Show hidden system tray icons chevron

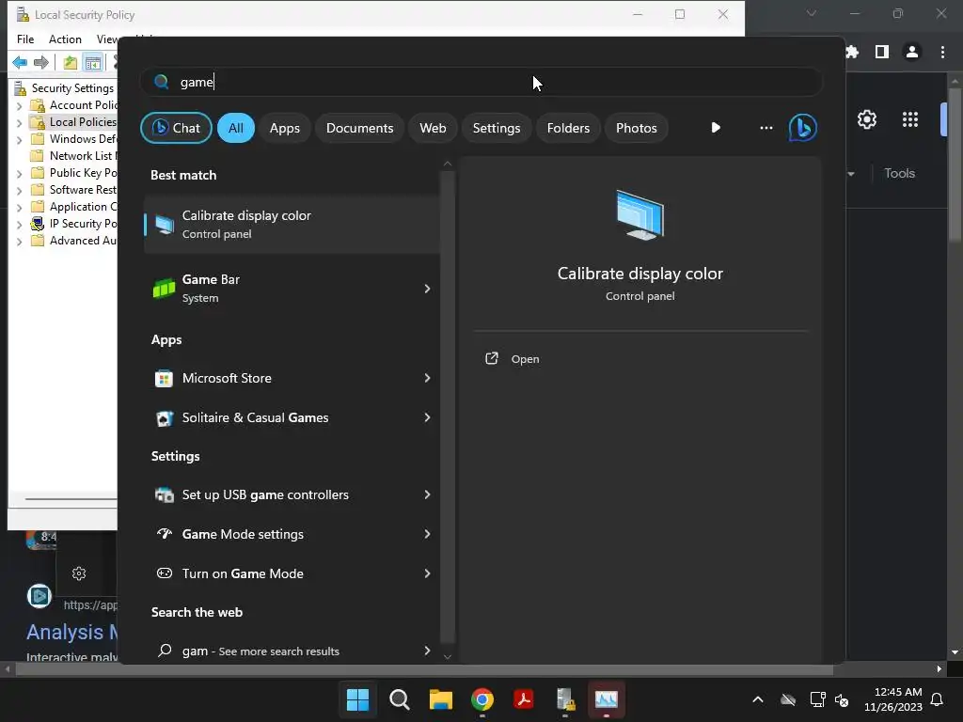pos(758,699)
